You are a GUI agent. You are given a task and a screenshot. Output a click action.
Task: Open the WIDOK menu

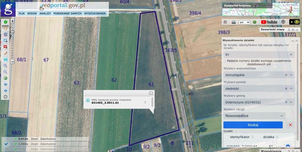(32, 13)
